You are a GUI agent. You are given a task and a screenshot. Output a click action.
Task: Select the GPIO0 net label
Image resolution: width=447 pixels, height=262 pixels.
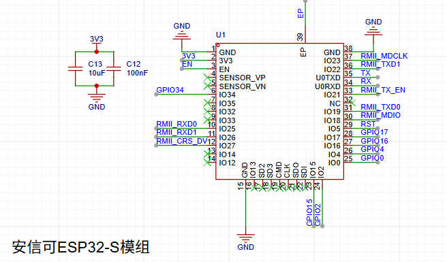point(372,158)
